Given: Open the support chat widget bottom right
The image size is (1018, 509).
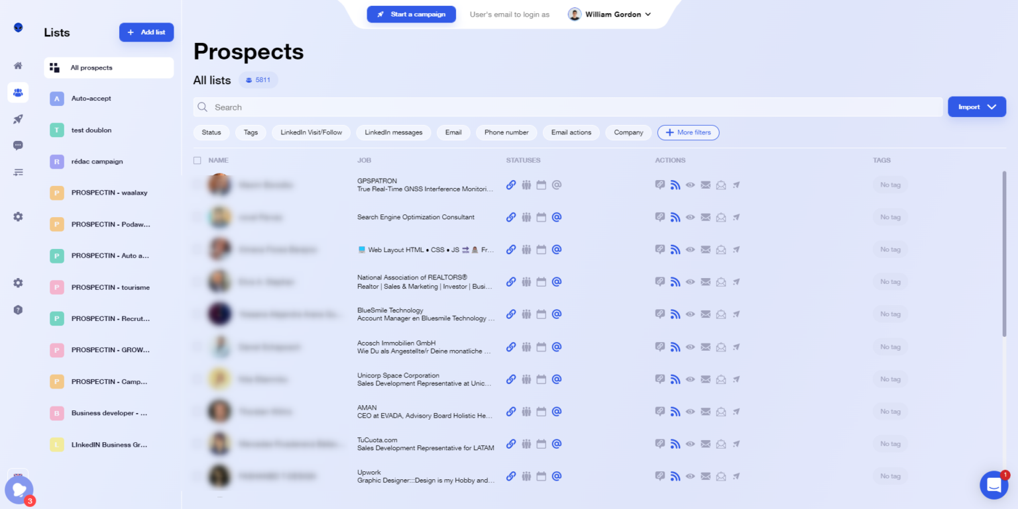Looking at the screenshot, I should click(x=993, y=485).
